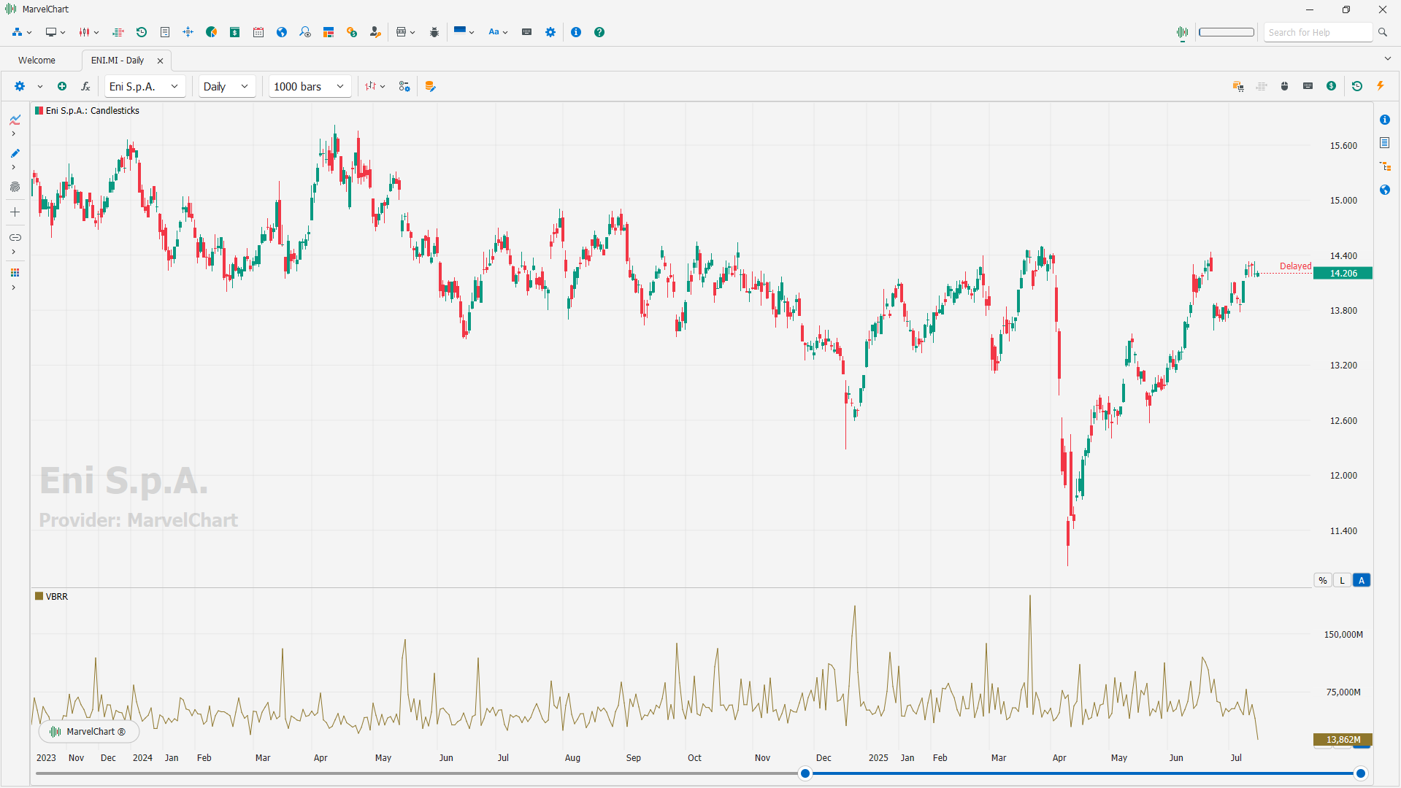The width and height of the screenshot is (1401, 788).
Task: Click the left handle of time range slider
Action: point(805,773)
